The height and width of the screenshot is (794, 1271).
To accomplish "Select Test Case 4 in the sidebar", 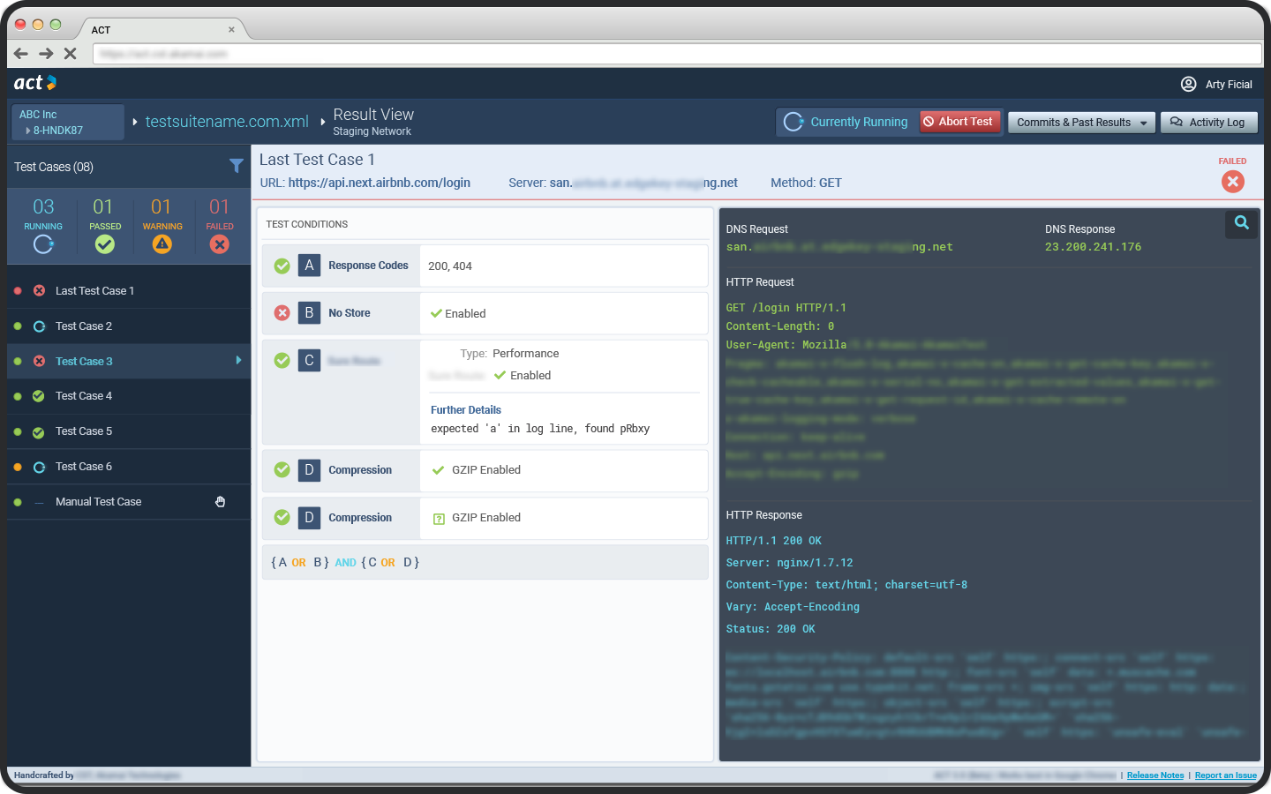I will coord(84,396).
